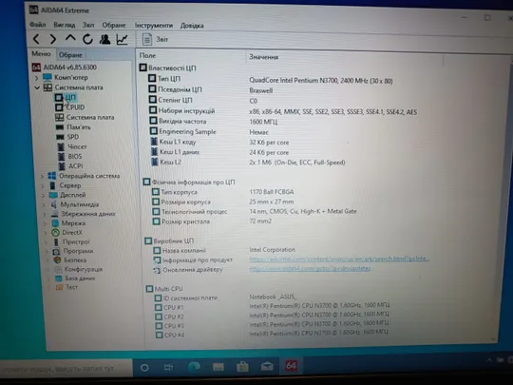Select the Пам'ять tree item

coord(73,127)
